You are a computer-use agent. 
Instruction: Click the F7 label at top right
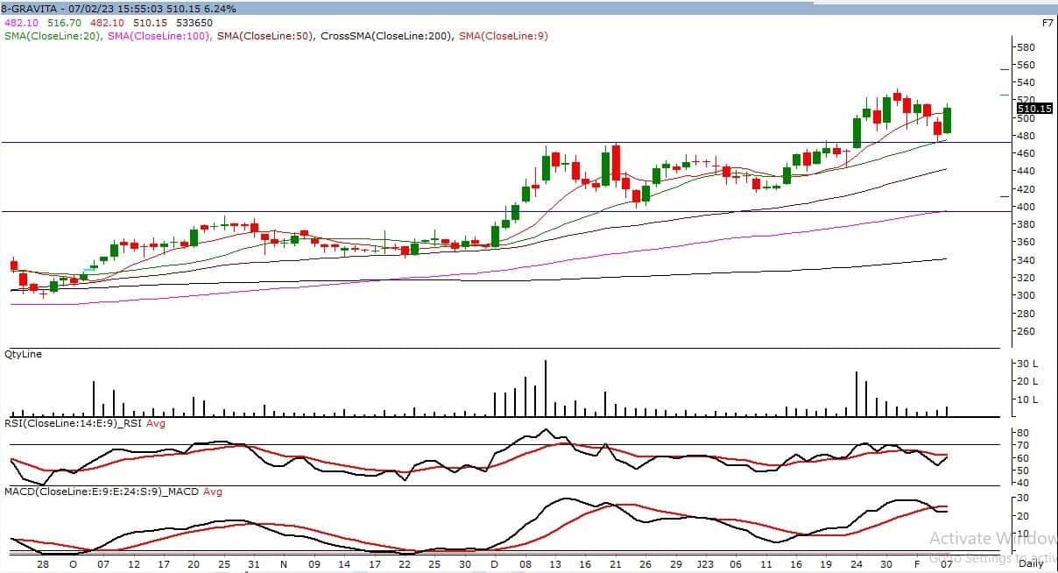point(1047,22)
